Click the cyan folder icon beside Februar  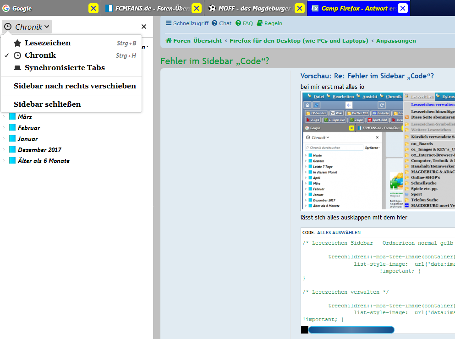(12, 128)
